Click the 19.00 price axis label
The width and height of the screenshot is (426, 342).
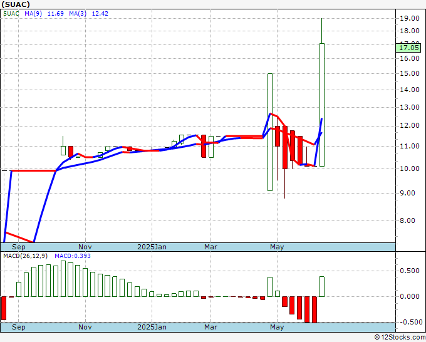coord(410,18)
